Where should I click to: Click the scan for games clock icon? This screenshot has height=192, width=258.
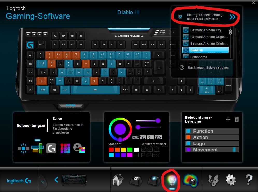(x=182, y=67)
